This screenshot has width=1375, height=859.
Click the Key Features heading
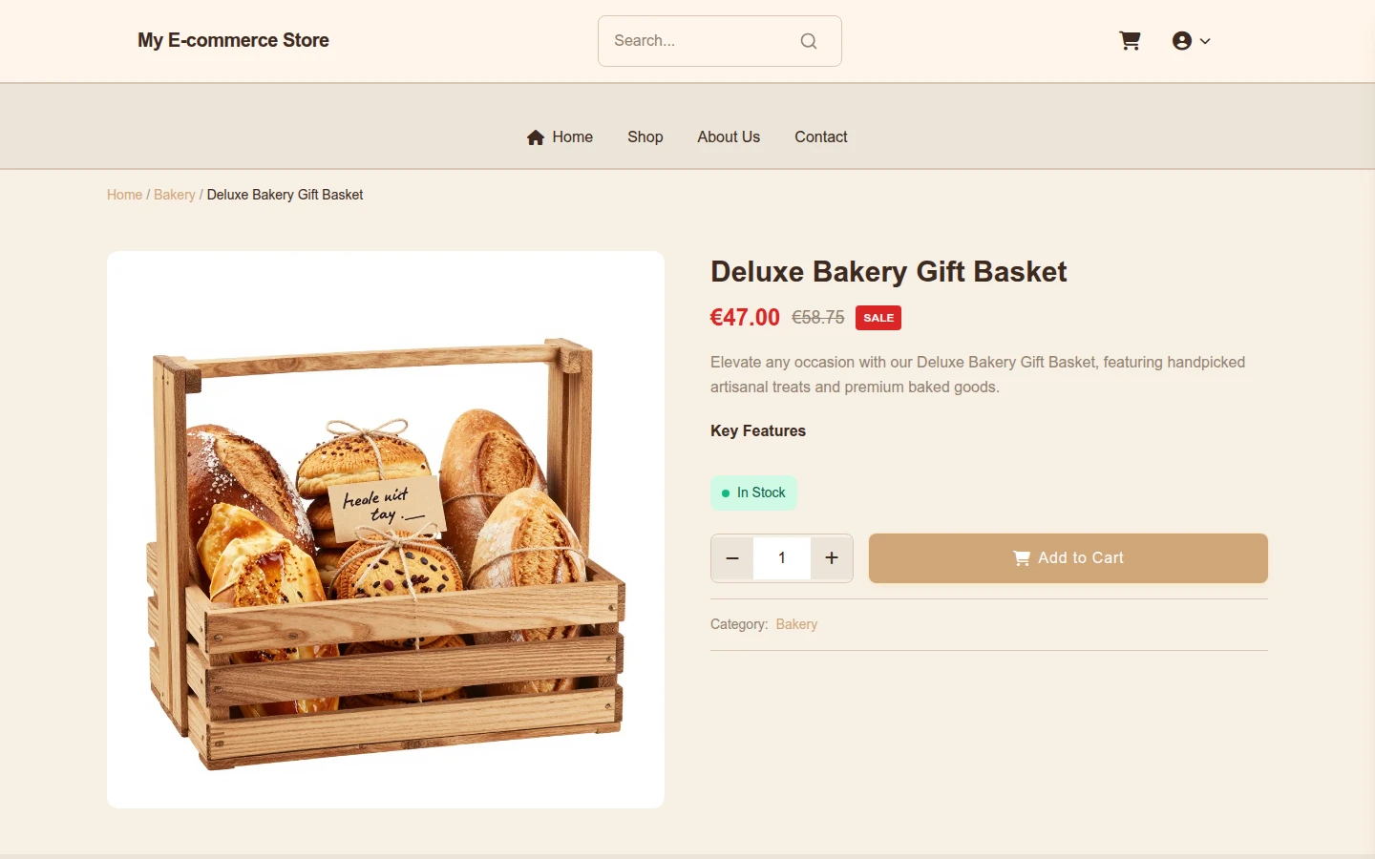pos(758,430)
